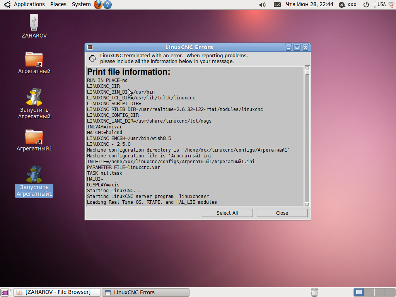
Task: Click the line 'RUN_IN_PLACE=no'
Action: coord(108,80)
